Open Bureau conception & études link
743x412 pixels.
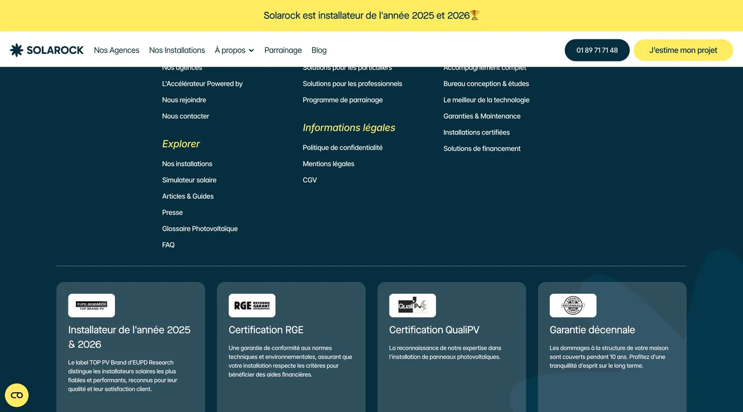tap(486, 84)
